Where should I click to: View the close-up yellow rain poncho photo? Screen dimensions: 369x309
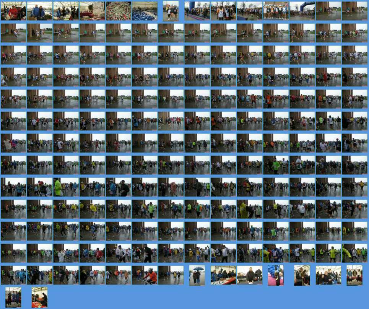pyautogui.click(x=250, y=209)
